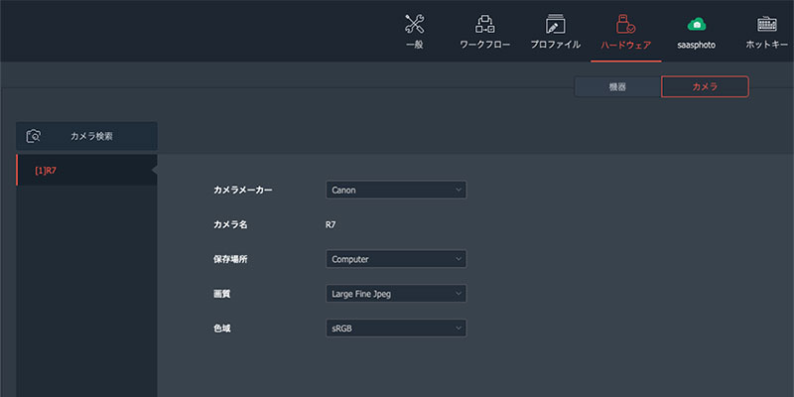Open the カメラメーカー Canon dropdown
The image size is (794, 397).
click(x=396, y=190)
